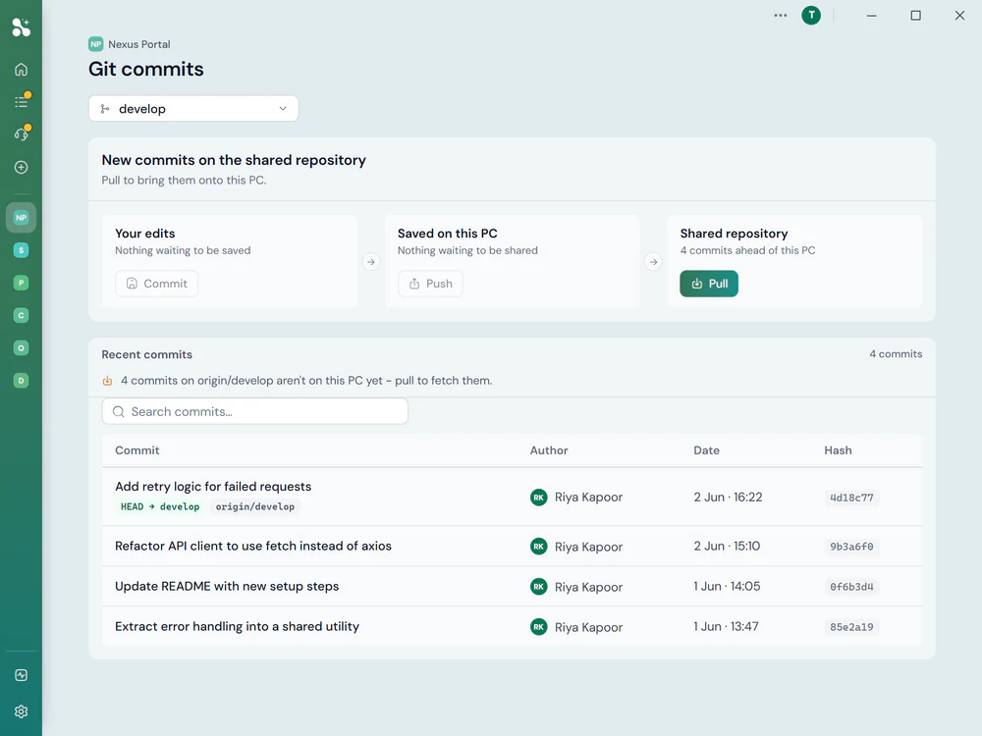The height and width of the screenshot is (736, 982).
Task: Open the T user profile avatar
Action: pos(812,16)
